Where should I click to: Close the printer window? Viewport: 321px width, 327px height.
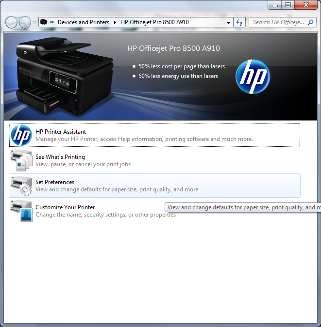point(306,5)
